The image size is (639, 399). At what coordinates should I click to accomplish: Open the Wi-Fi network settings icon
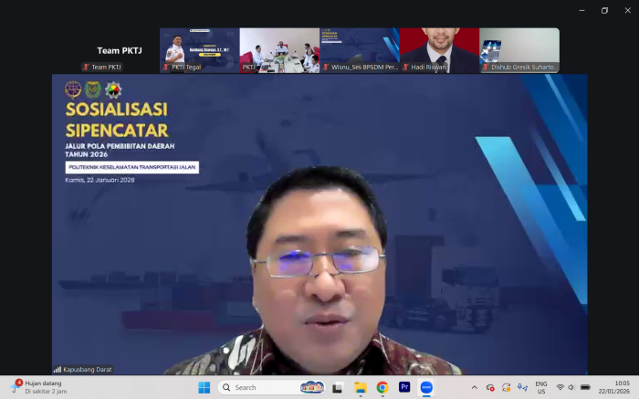tap(560, 387)
